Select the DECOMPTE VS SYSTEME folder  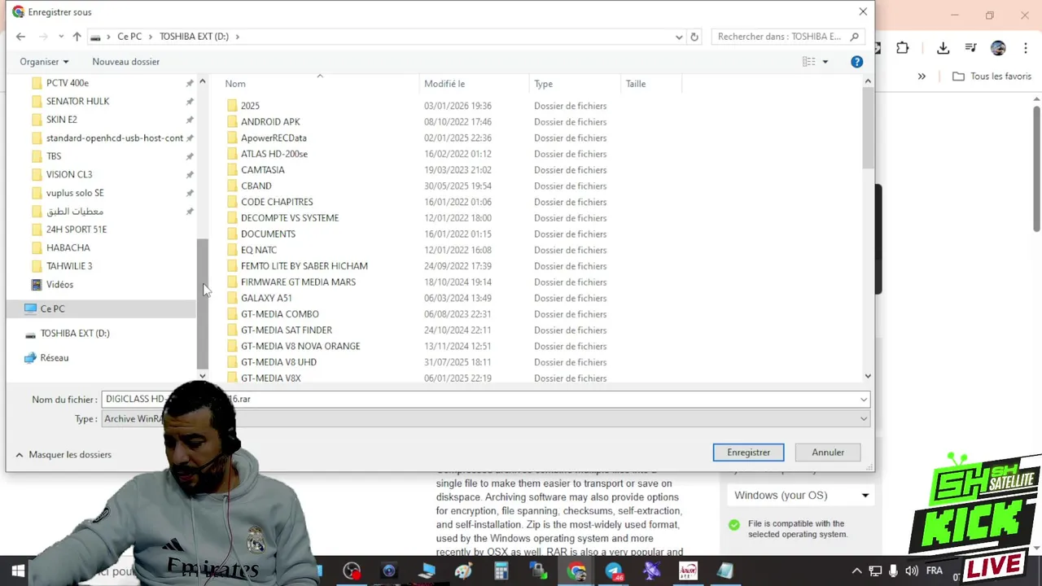[290, 218]
